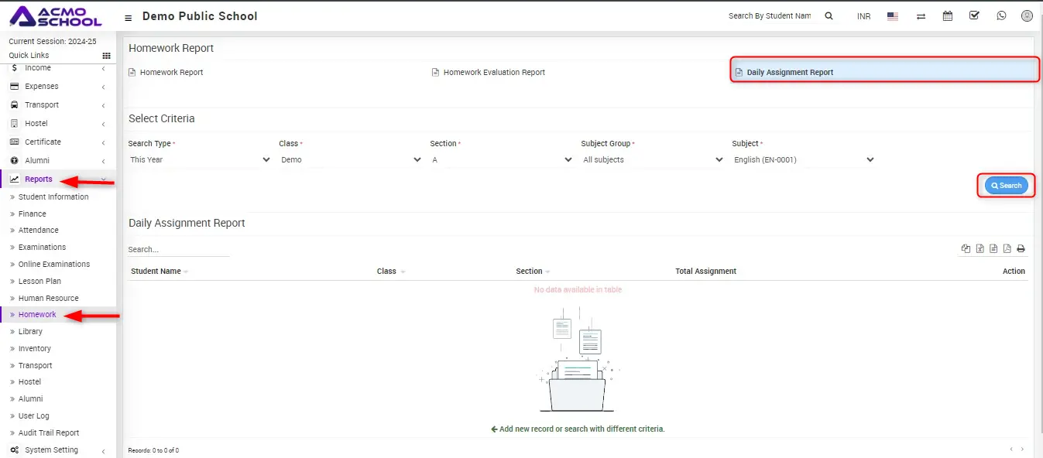Click the US flag language icon

tap(893, 16)
